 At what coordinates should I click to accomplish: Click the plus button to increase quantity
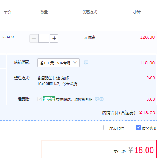click(x=54, y=39)
